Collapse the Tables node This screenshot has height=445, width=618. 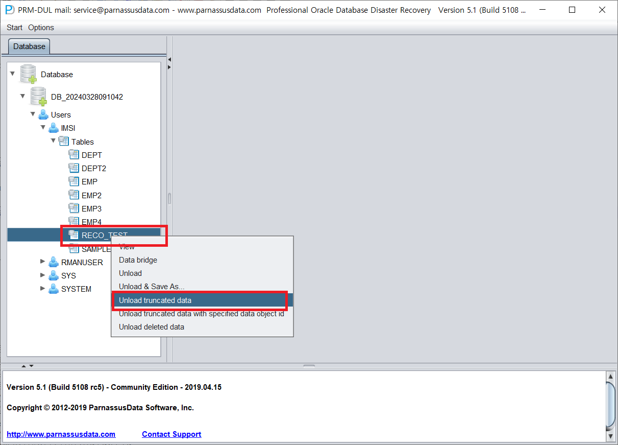tap(53, 141)
